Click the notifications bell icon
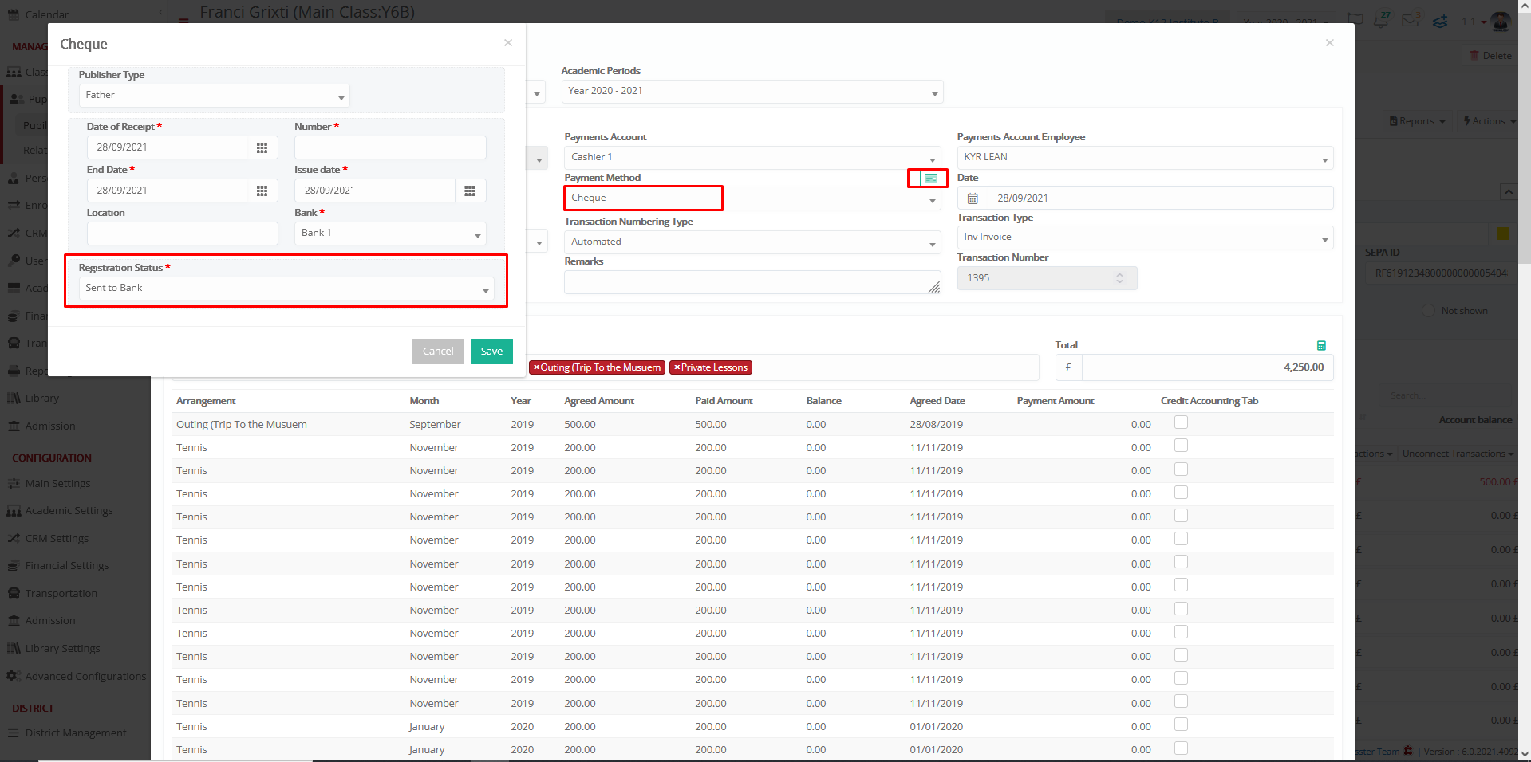1531x762 pixels. pyautogui.click(x=1381, y=20)
